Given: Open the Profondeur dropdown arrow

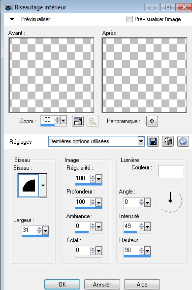Looking at the screenshot, I should [x=98, y=203].
